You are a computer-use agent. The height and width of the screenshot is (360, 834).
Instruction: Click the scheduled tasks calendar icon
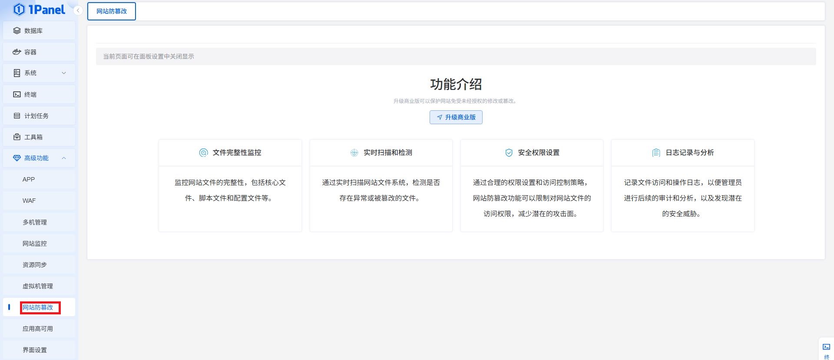coord(17,116)
